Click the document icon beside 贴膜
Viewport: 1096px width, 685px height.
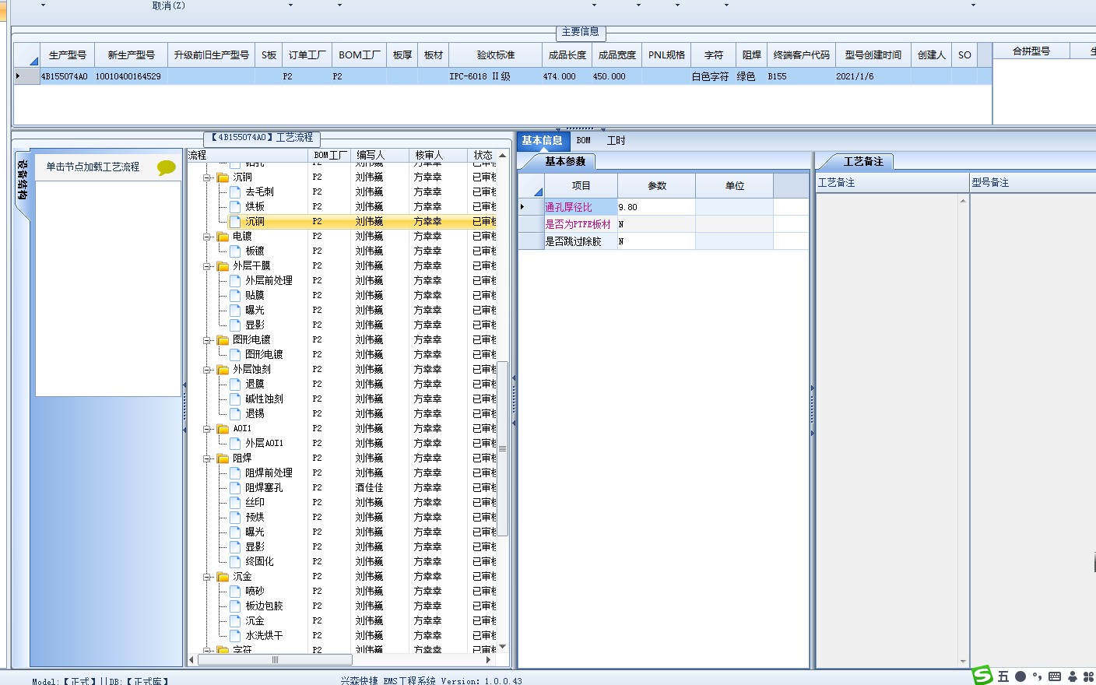pos(236,295)
